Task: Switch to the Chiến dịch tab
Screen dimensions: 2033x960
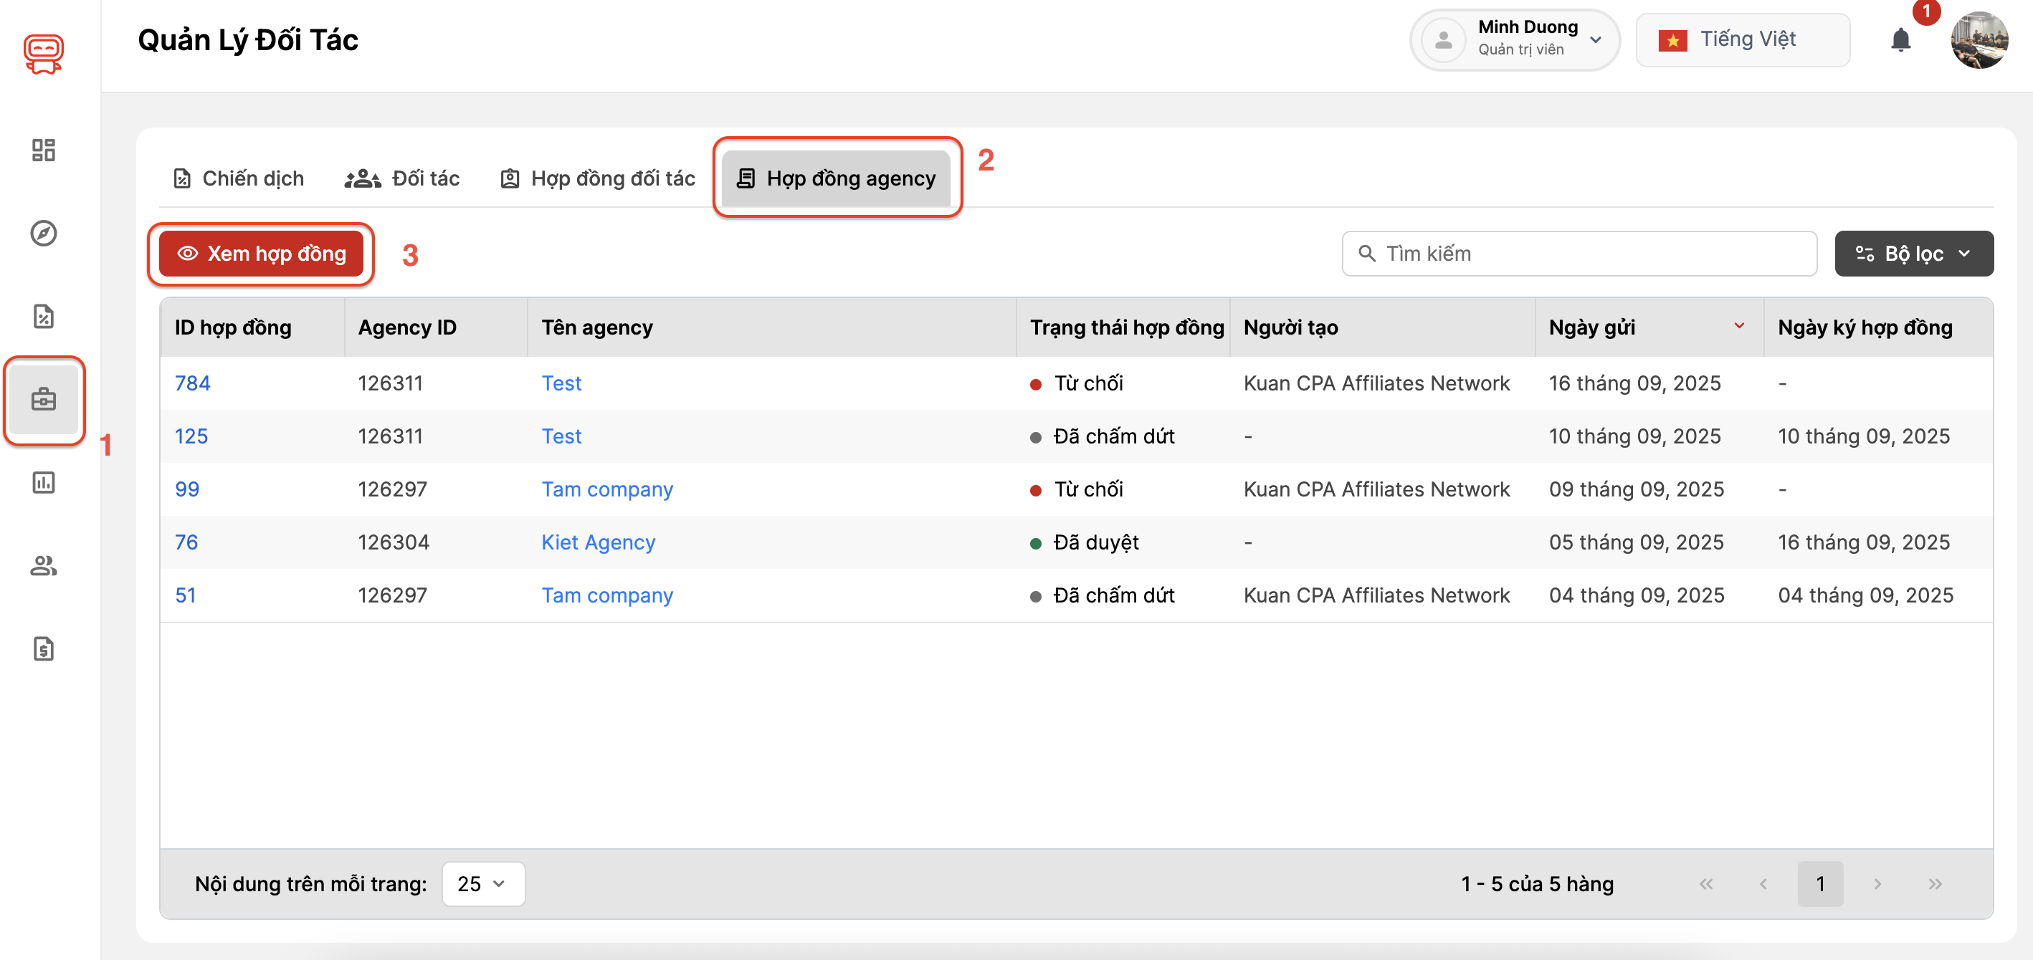Action: tap(238, 179)
